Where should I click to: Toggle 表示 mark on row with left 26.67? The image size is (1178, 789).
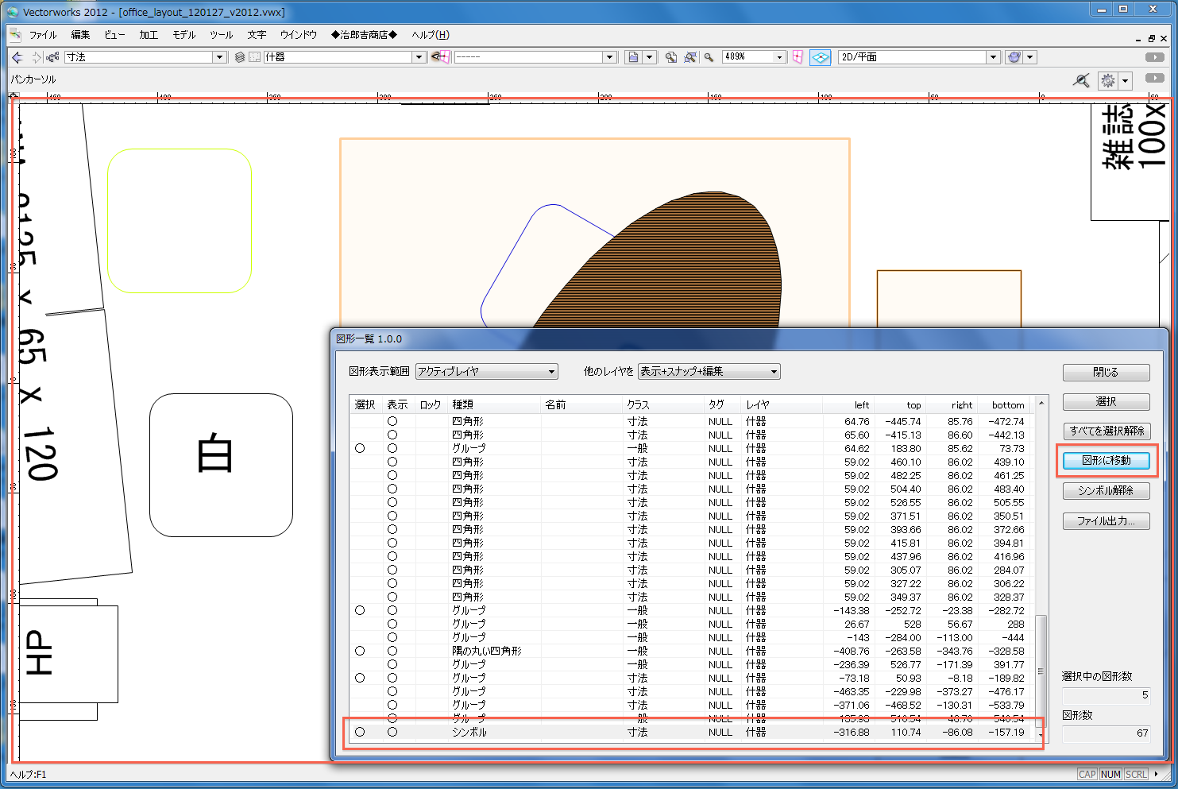pyautogui.click(x=392, y=624)
